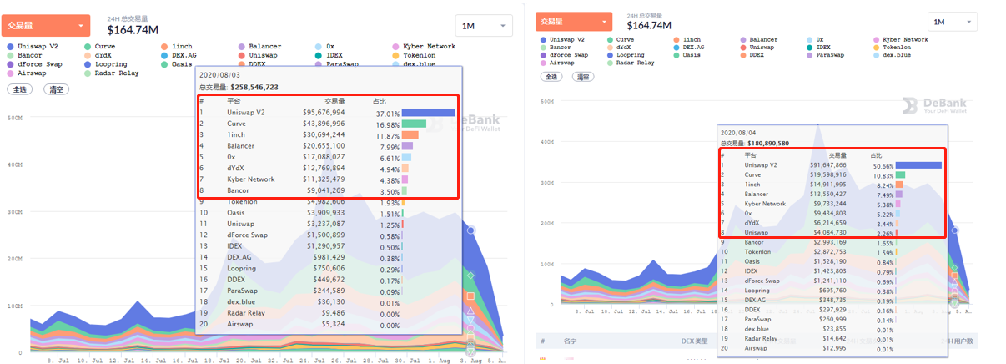Hide ParaSwap series in right panel legend
This screenshot has width=1006, height=364.
pyautogui.click(x=825, y=55)
